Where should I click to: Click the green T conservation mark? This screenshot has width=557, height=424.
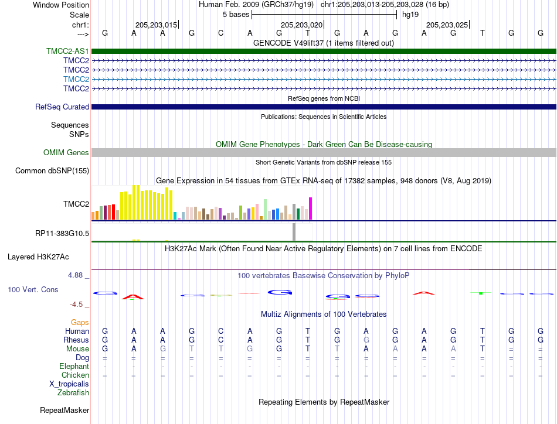tap(481, 293)
